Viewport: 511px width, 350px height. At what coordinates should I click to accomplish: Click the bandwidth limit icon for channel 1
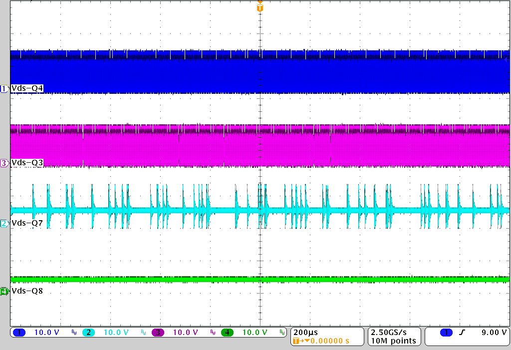tap(74, 333)
